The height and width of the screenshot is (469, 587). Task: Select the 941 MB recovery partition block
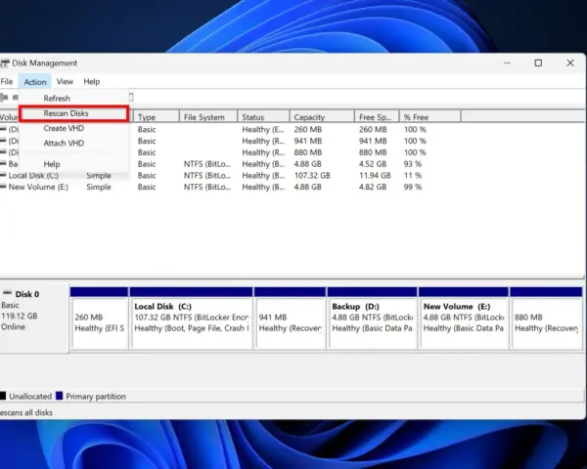click(290, 319)
